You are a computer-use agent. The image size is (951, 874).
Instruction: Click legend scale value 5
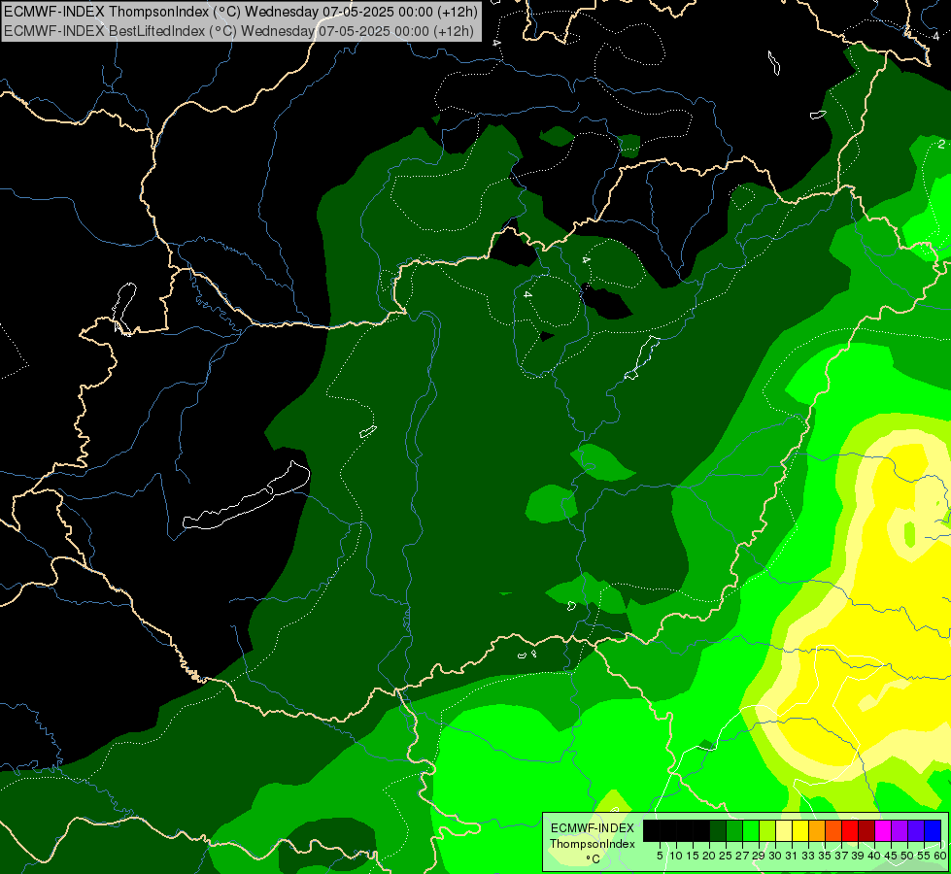pos(660,856)
